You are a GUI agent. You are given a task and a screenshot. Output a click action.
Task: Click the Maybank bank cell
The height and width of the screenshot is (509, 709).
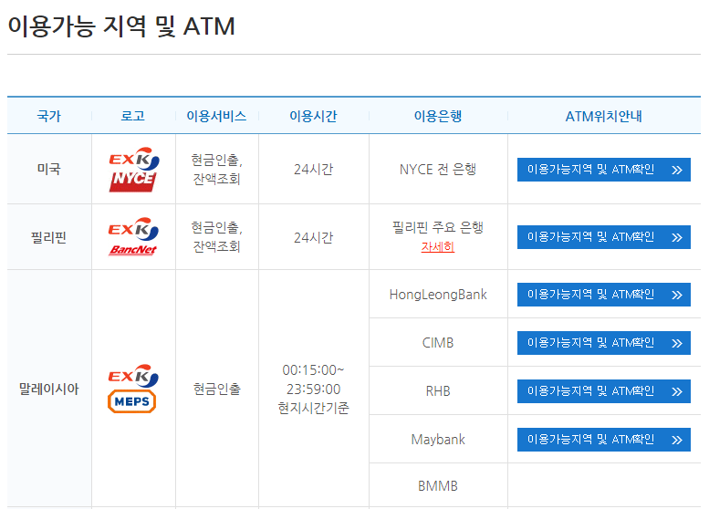point(438,440)
